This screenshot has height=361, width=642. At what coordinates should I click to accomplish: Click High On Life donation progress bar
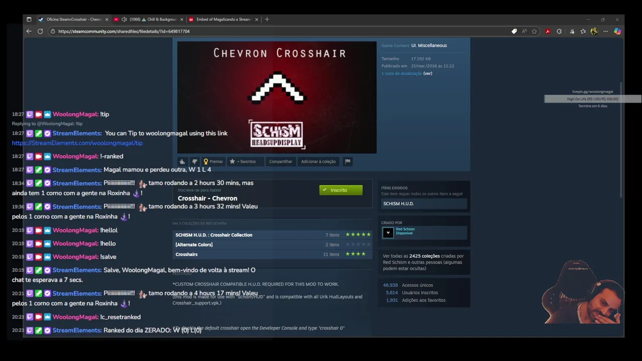pyautogui.click(x=592, y=99)
